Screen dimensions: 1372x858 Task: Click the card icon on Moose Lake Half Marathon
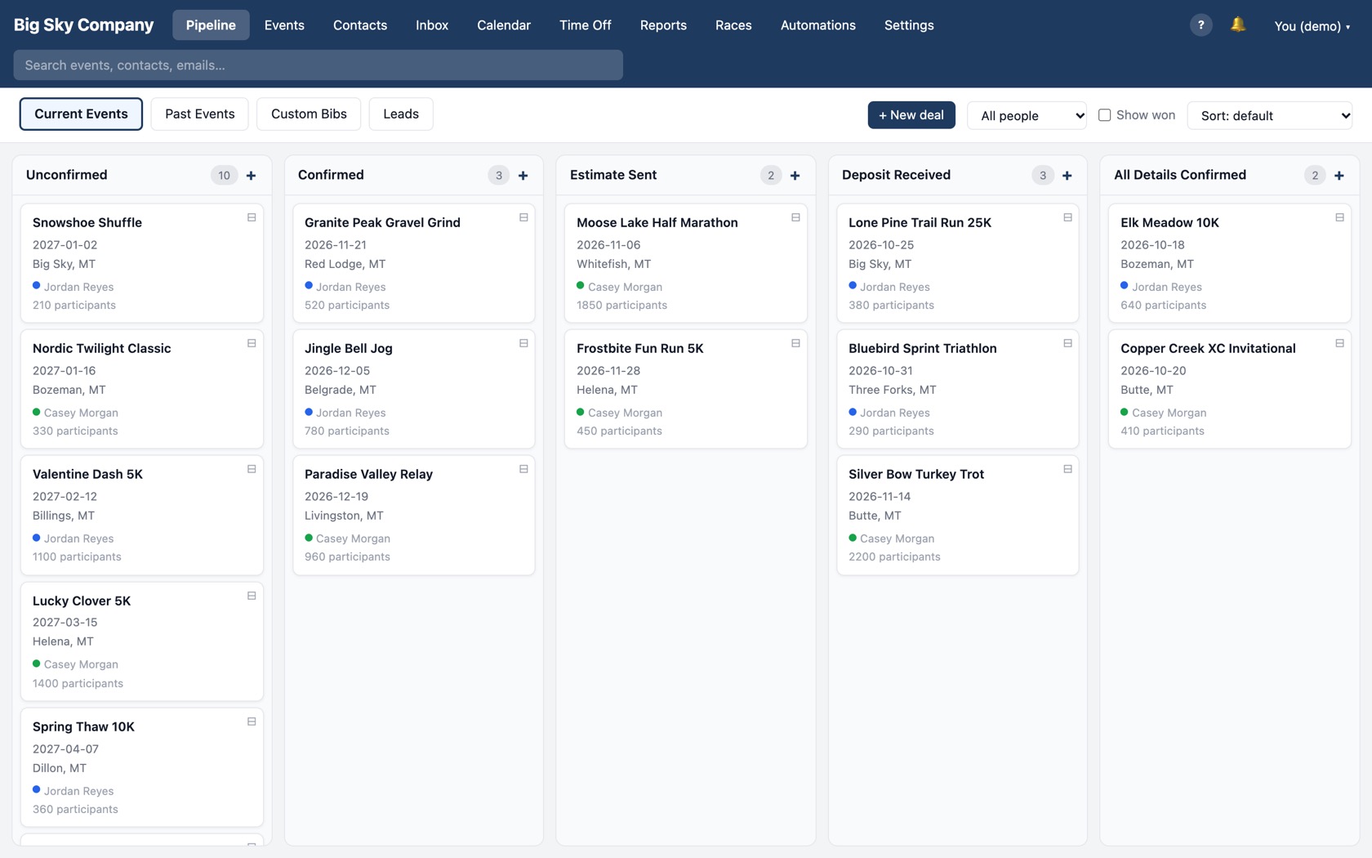pyautogui.click(x=795, y=217)
